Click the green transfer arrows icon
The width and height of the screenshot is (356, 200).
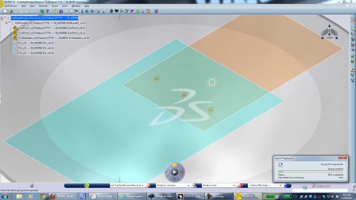(x=137, y=11)
